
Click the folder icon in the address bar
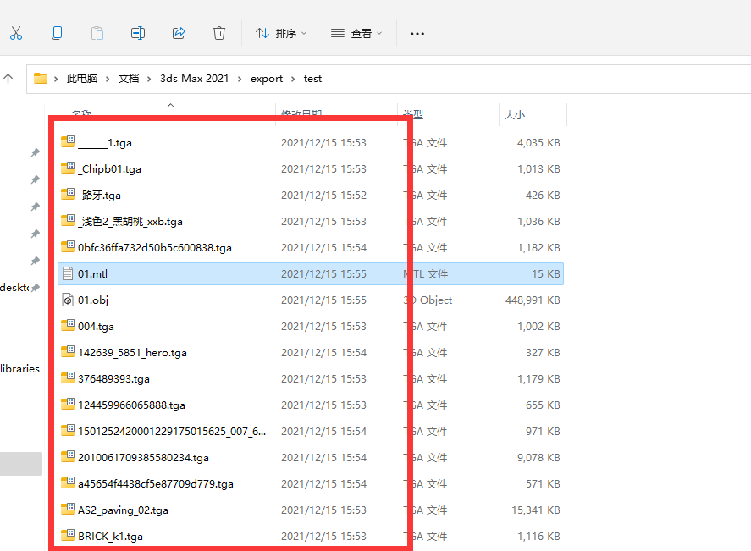(x=41, y=78)
